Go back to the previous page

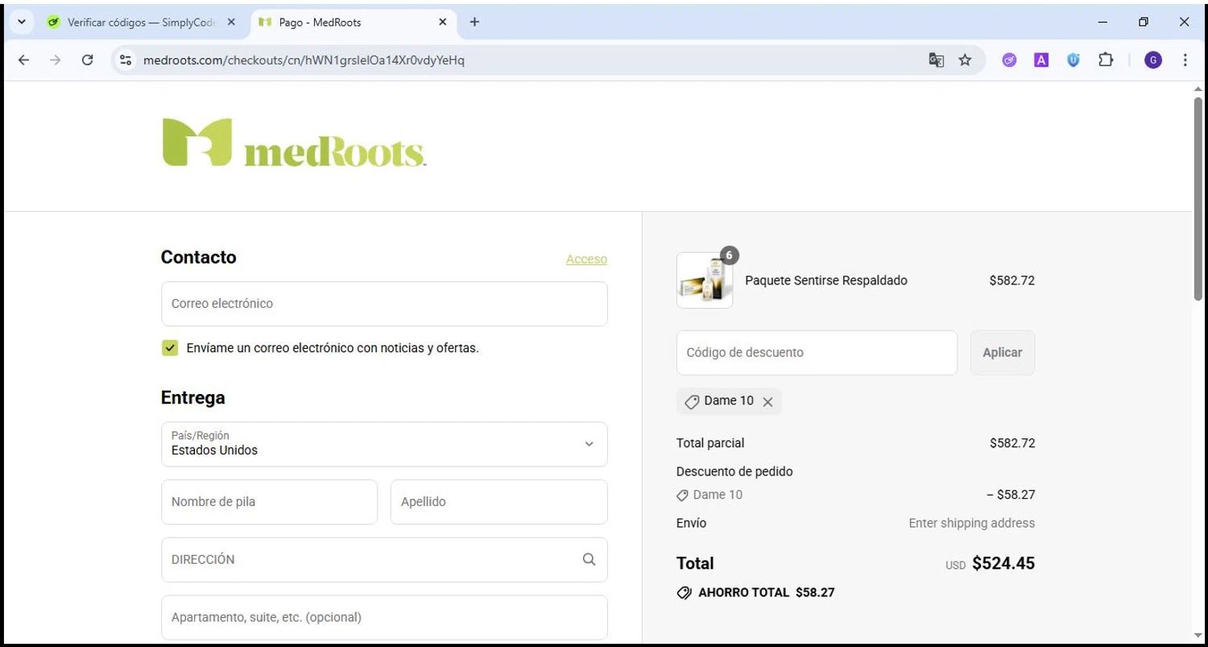click(x=23, y=60)
